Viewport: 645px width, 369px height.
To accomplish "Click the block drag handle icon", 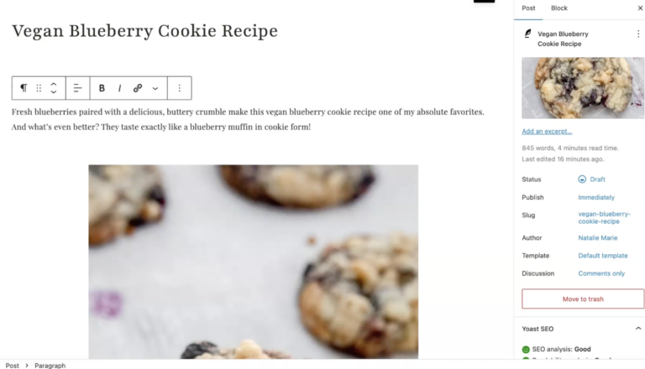I will point(39,88).
